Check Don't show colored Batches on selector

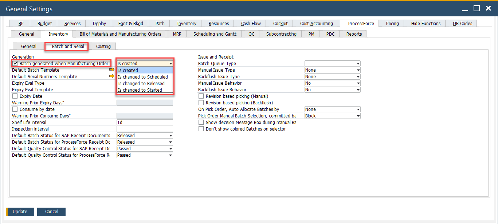coord(201,129)
